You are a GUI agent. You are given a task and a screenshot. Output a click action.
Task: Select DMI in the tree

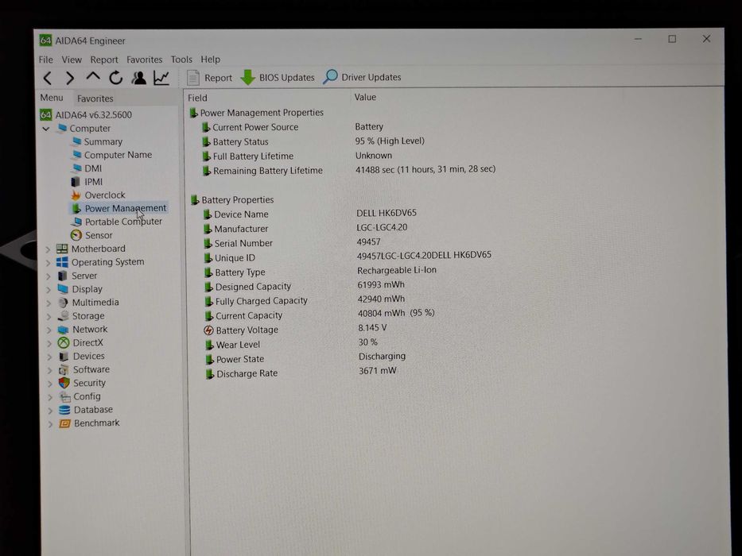tap(93, 168)
